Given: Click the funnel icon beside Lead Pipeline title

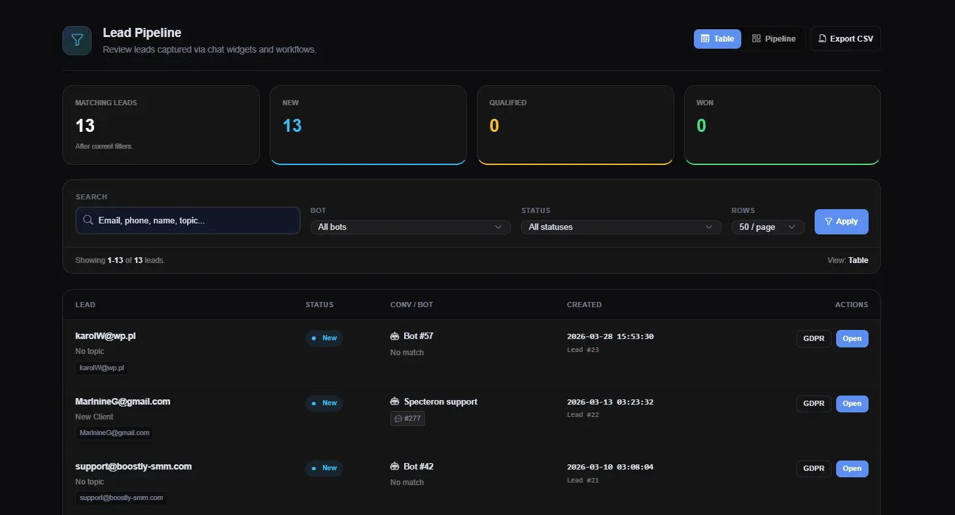Looking at the screenshot, I should tap(77, 40).
